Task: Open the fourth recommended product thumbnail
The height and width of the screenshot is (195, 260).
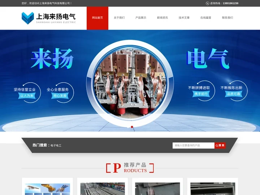Action: [213, 189]
